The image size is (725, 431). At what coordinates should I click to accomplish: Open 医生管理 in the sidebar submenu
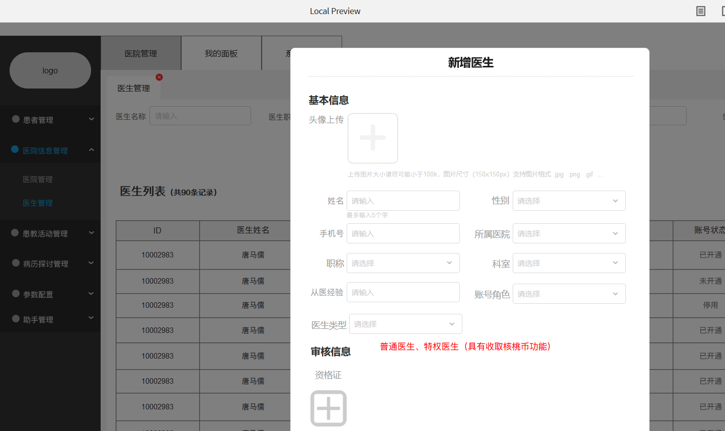click(38, 203)
